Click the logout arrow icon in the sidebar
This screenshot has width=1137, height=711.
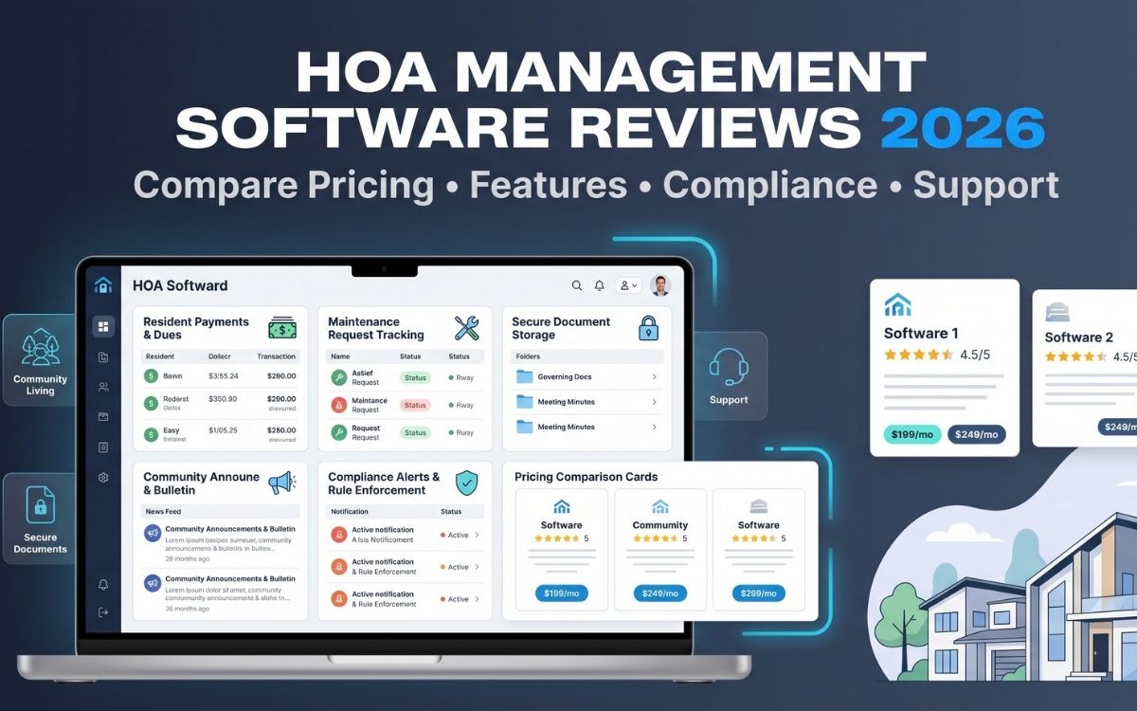click(x=103, y=612)
